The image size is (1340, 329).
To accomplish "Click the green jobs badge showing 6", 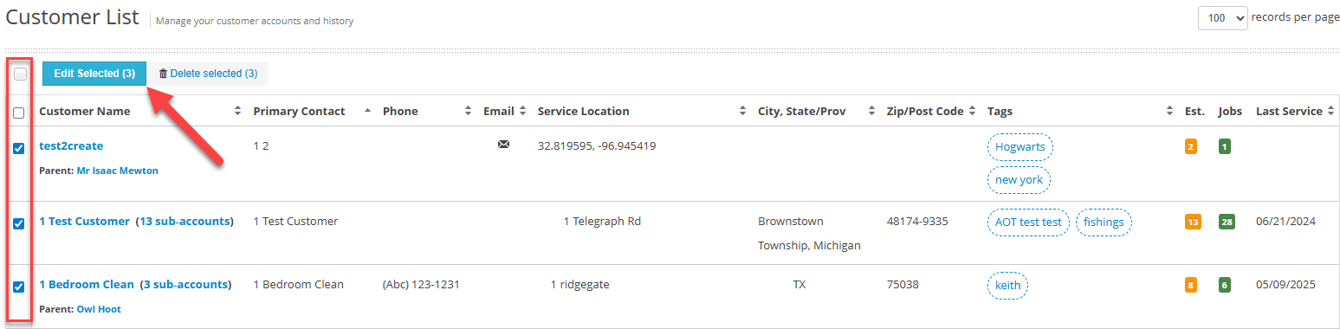I will tap(1224, 285).
